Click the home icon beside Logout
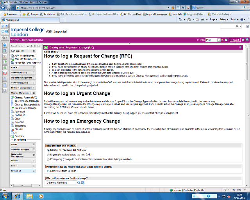Image resolution: width=250 pixels, height=200 pixels. coord(243,40)
